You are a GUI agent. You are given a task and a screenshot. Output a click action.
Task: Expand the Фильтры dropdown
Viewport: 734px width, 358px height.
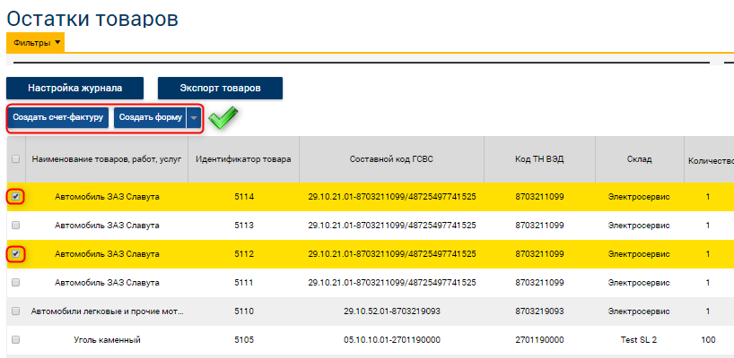[x=35, y=42]
